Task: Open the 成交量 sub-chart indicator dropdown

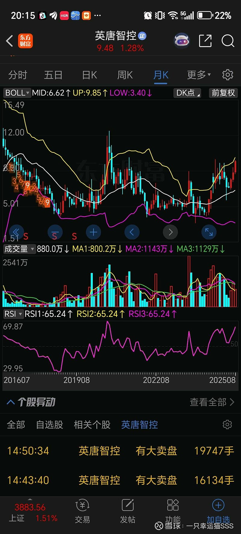Action: click(x=19, y=249)
